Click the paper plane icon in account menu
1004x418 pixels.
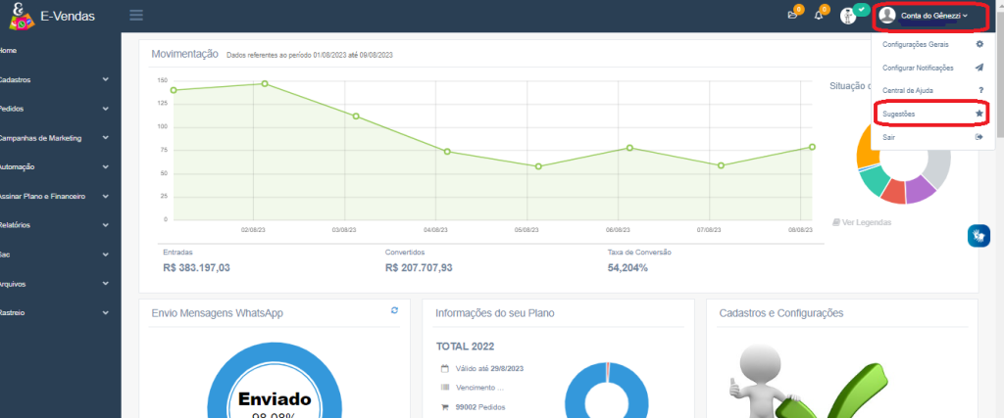point(979,68)
